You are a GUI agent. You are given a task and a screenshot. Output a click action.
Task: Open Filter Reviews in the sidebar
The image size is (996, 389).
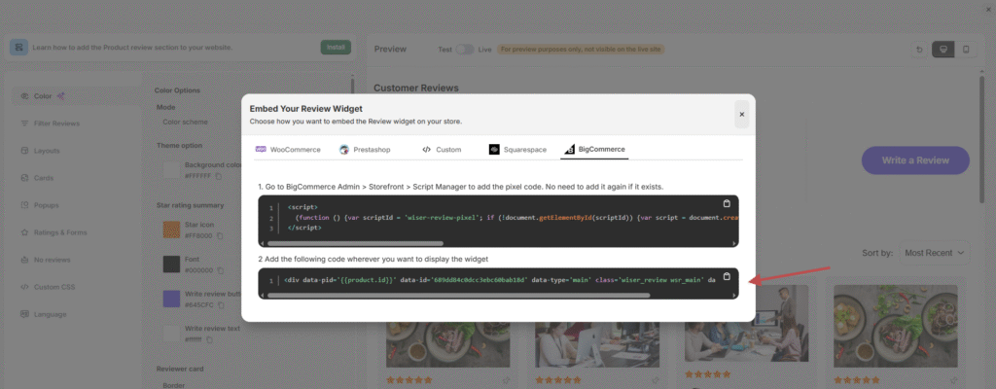tap(57, 124)
